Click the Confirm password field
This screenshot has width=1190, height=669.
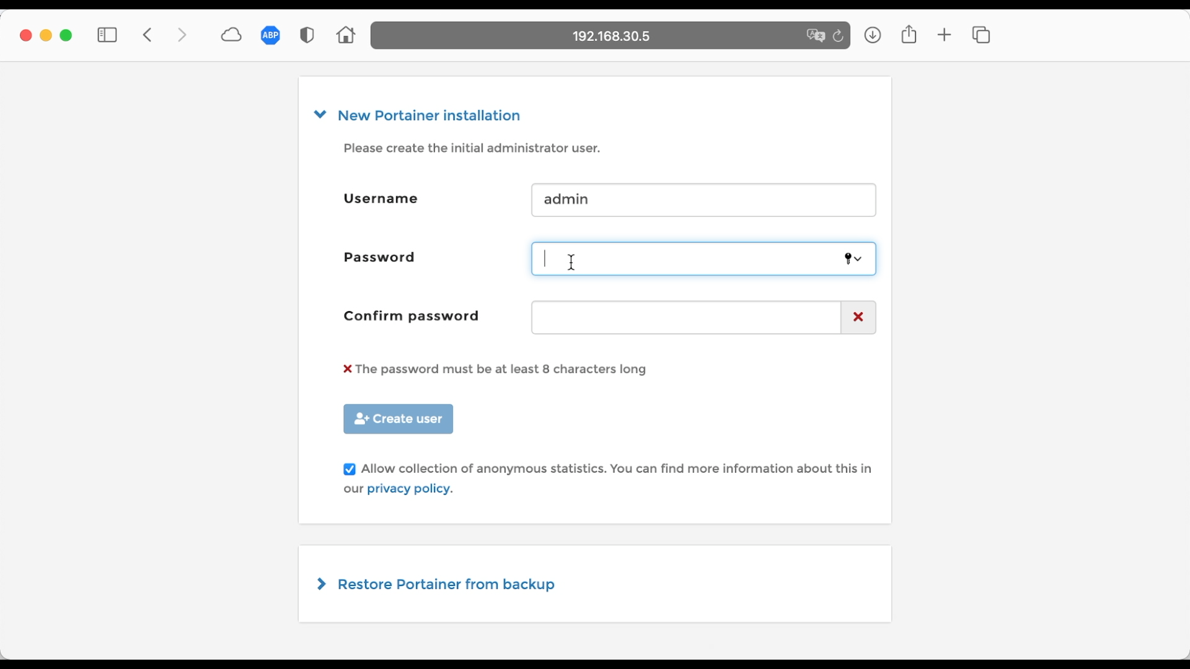(x=685, y=318)
